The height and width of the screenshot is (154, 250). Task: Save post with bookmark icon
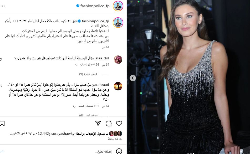tap(2, 124)
